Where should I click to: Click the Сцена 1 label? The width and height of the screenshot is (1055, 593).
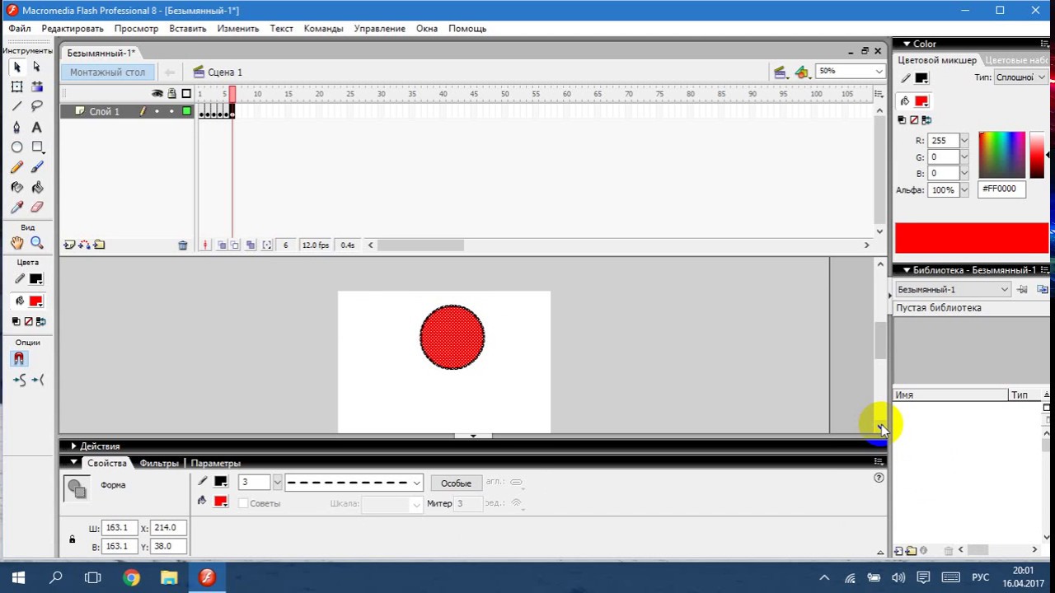pos(225,72)
